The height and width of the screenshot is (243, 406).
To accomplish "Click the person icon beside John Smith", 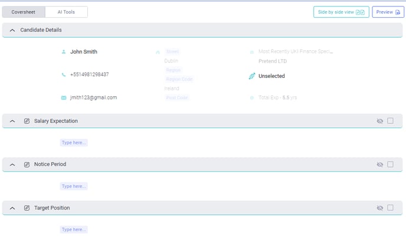I will 64,52.
